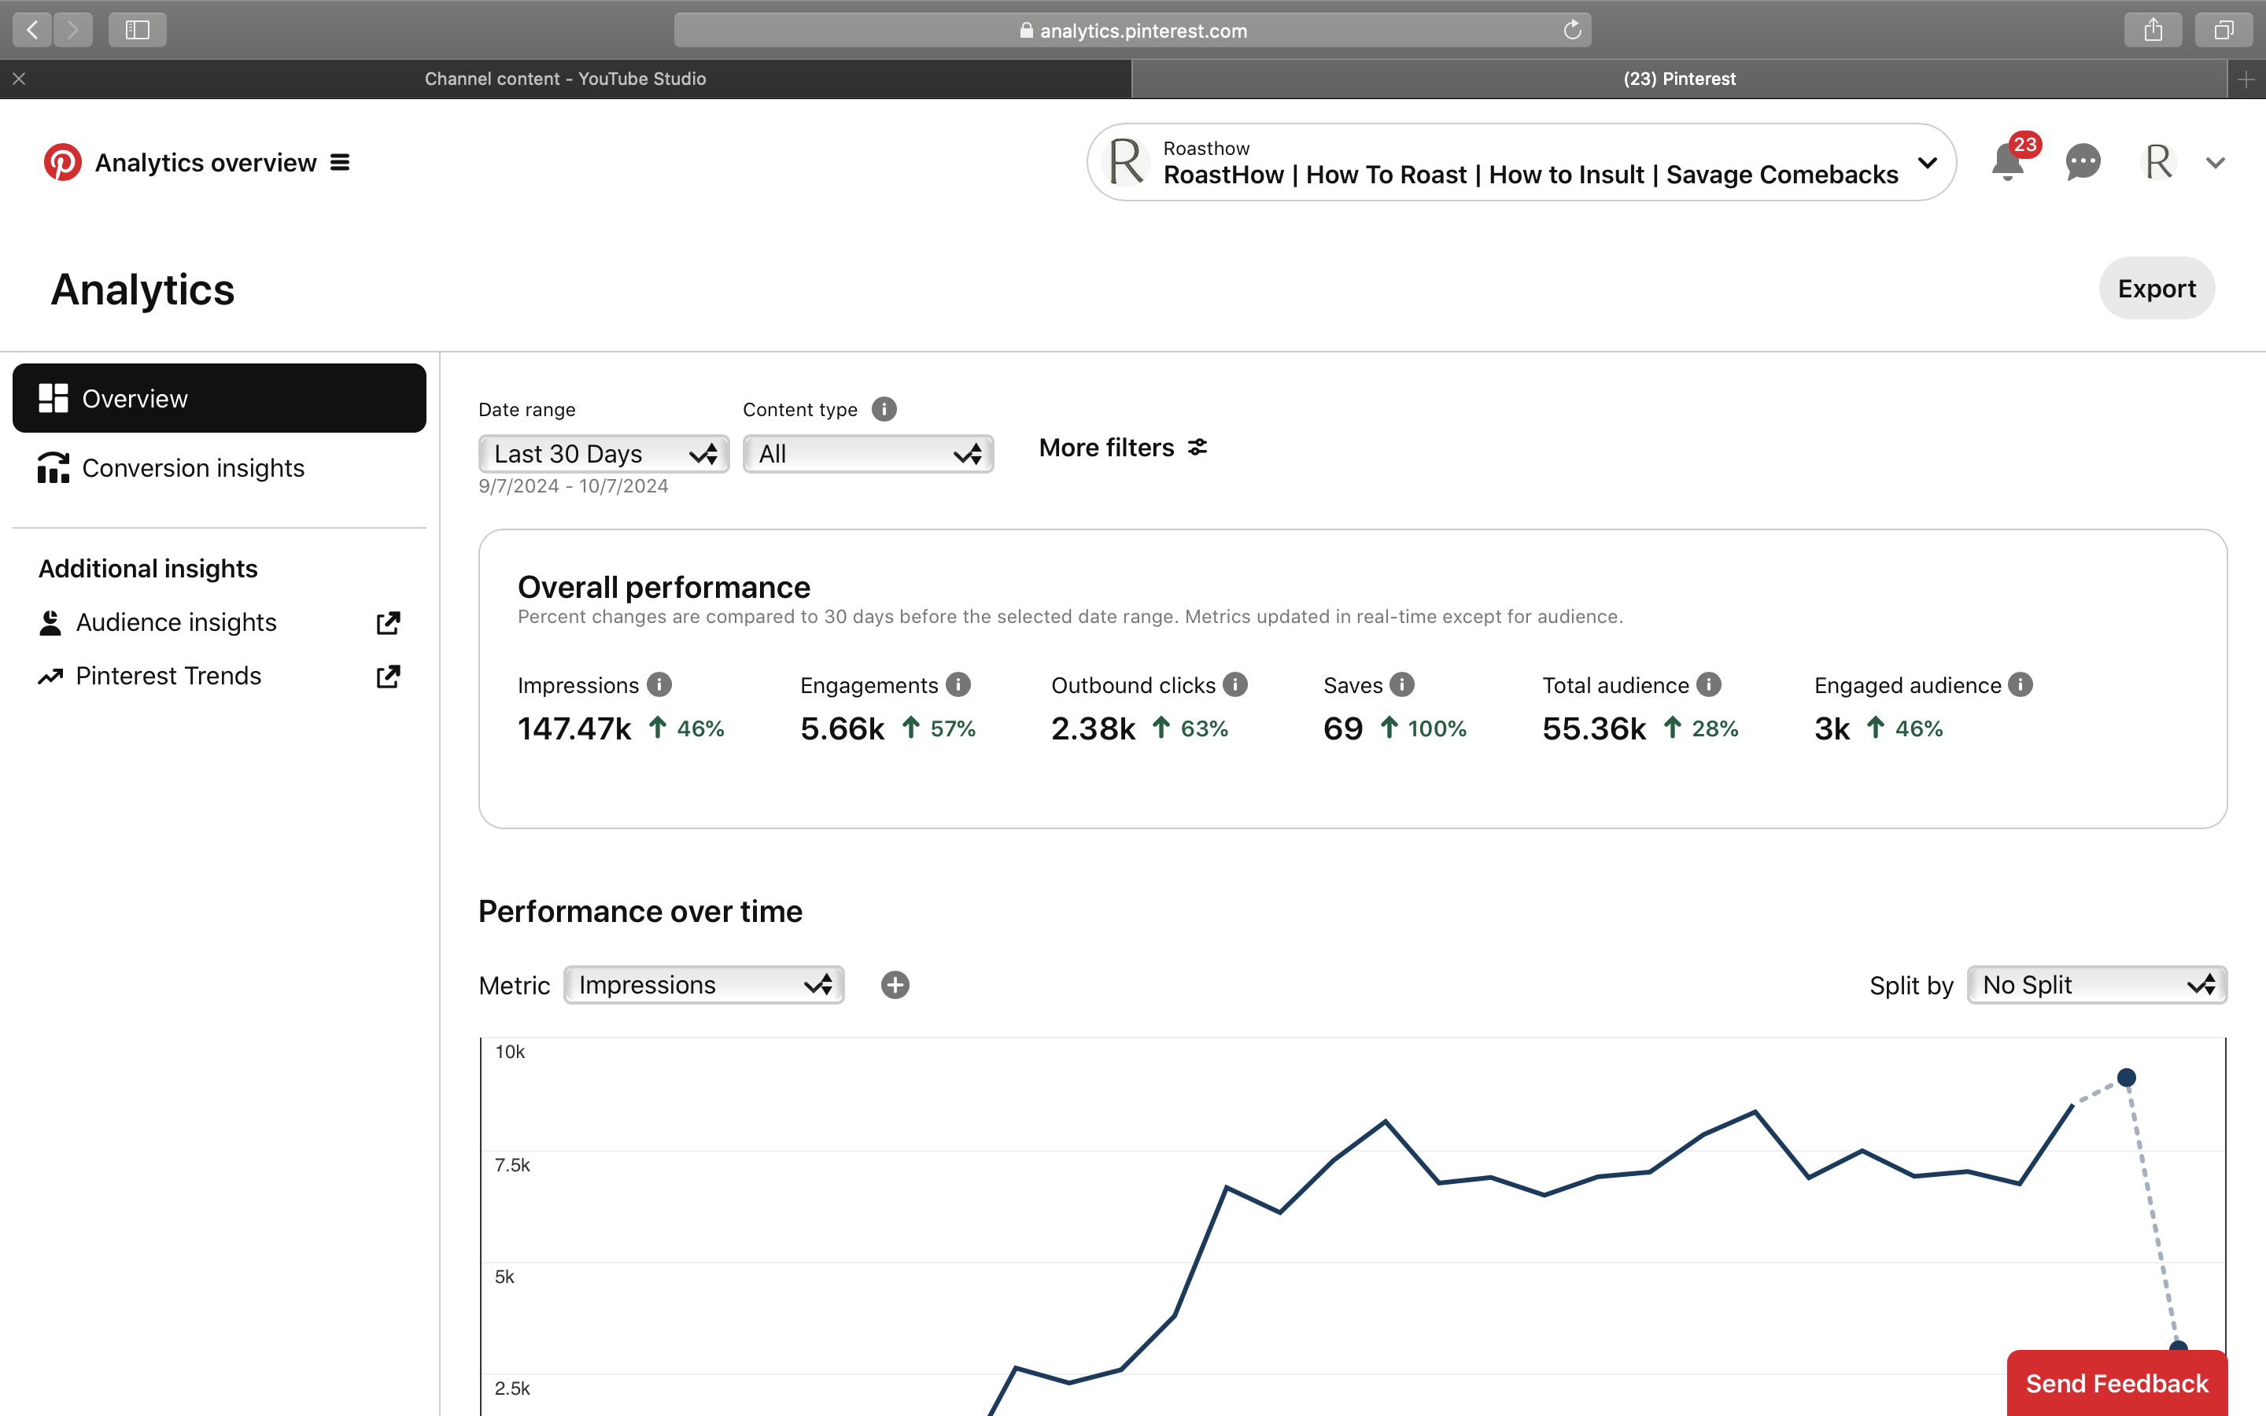Click the R profile avatar icon

click(2158, 162)
